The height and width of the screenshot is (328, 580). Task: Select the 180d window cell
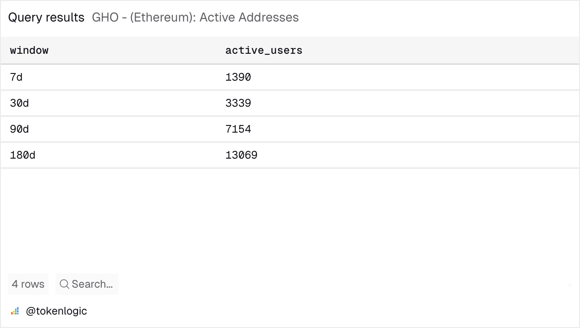[x=22, y=155]
